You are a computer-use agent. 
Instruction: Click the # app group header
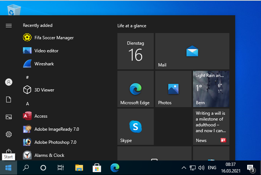(27, 77)
